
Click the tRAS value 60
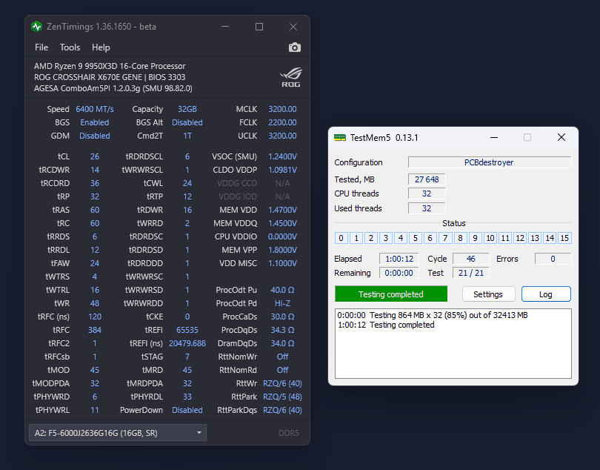[x=95, y=210]
